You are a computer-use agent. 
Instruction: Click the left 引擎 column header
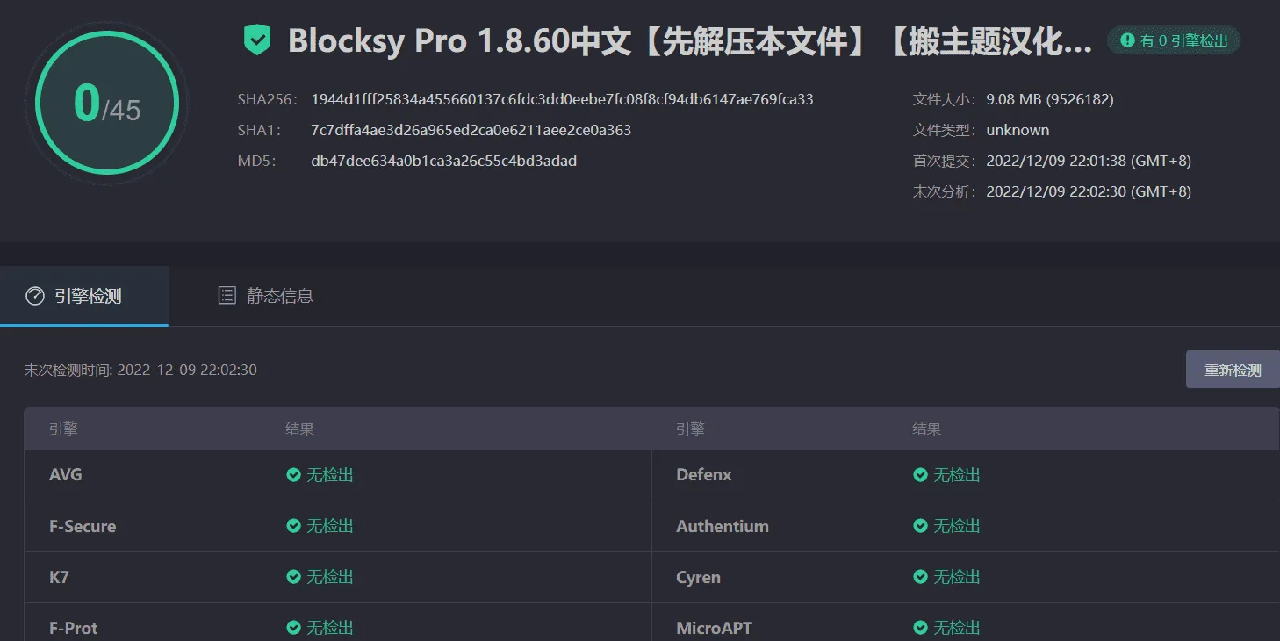tap(63, 429)
